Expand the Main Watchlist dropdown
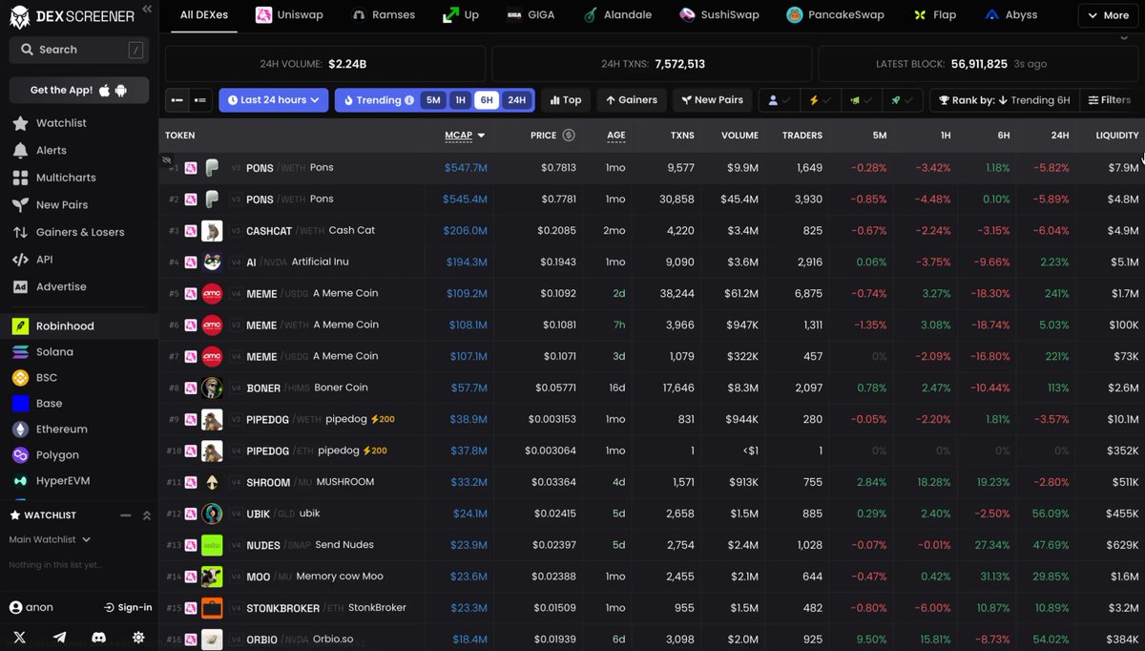 click(50, 540)
